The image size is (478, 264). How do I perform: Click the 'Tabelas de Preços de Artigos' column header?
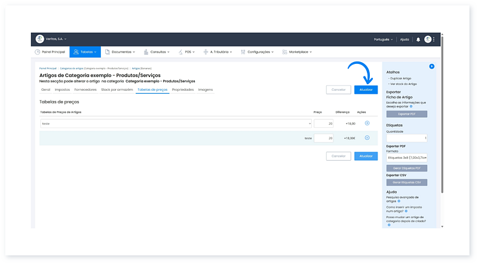tap(61, 112)
